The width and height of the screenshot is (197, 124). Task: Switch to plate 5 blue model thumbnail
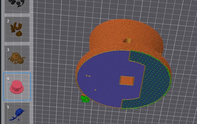point(17,113)
